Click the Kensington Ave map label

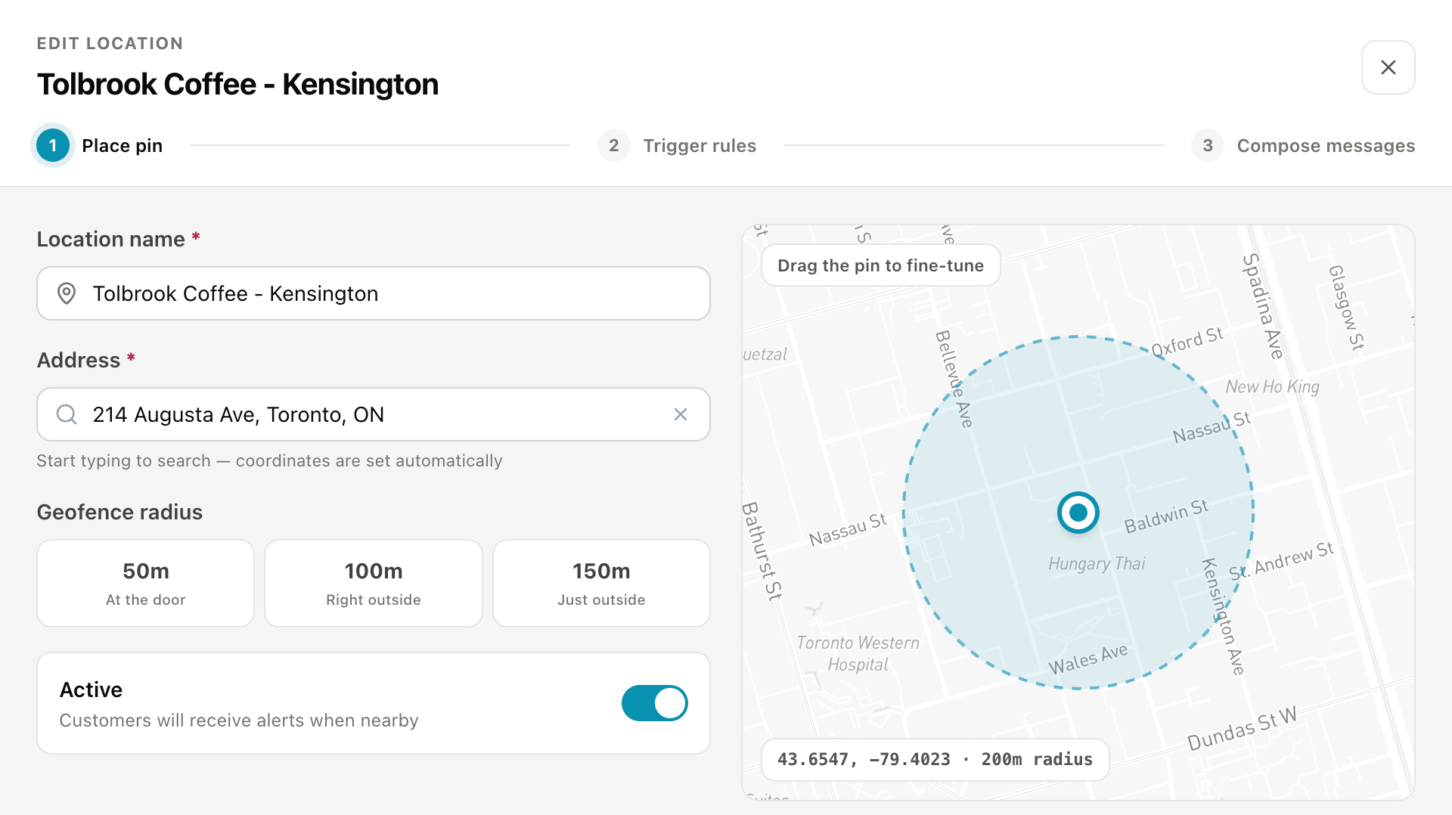click(1223, 616)
